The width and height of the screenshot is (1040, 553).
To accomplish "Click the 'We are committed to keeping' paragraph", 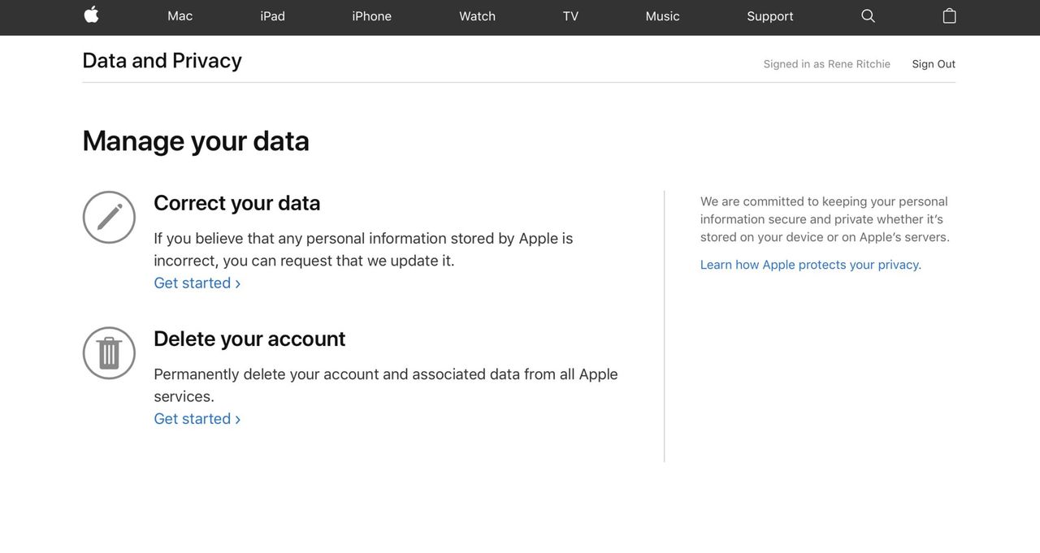I will [x=825, y=219].
